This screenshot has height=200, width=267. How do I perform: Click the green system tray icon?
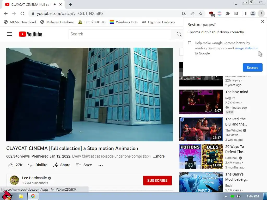click(232, 196)
